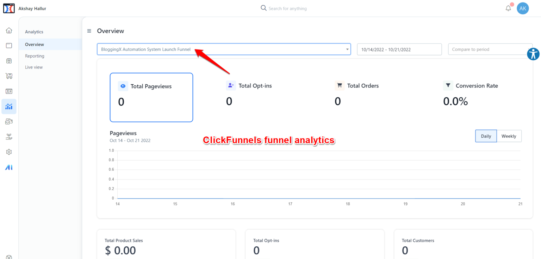541x259 pixels.
Task: Click the $ 0.00 sales value
Action: (x=120, y=250)
